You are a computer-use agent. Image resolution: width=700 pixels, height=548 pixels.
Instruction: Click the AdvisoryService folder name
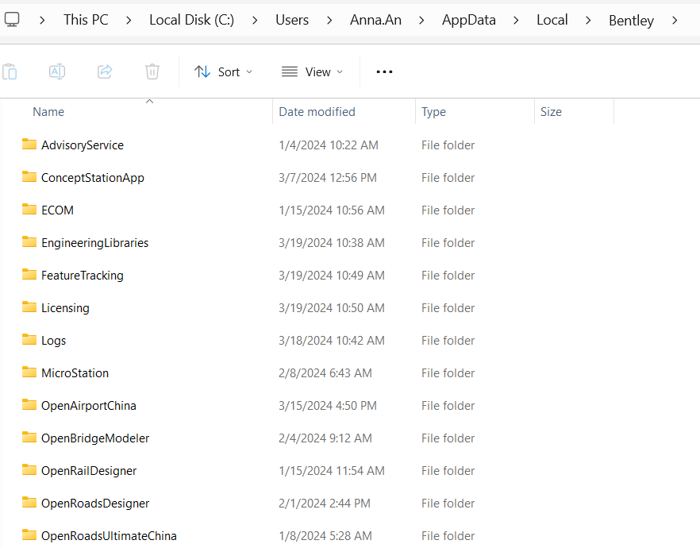point(83,145)
